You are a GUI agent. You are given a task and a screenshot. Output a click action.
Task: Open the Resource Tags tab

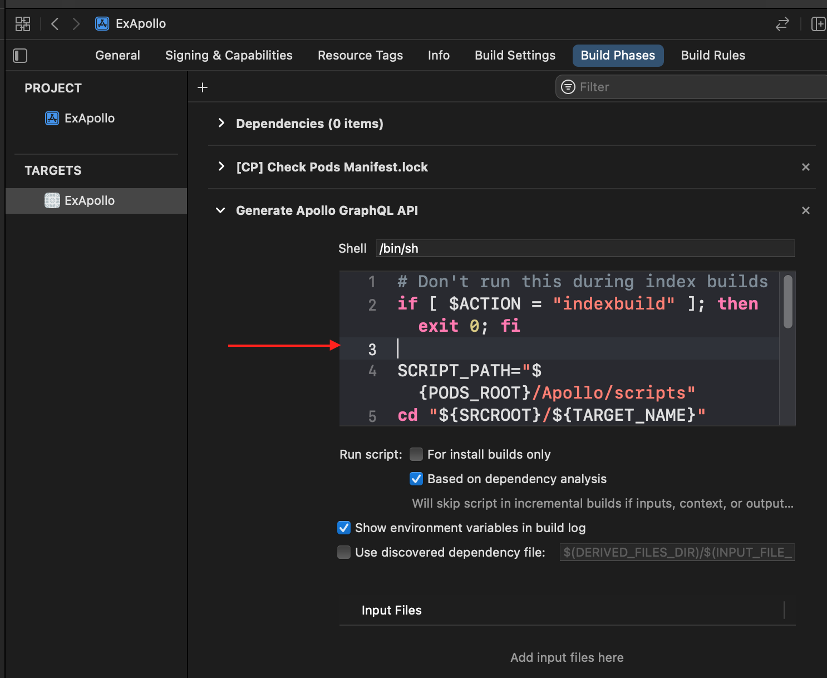click(x=360, y=55)
